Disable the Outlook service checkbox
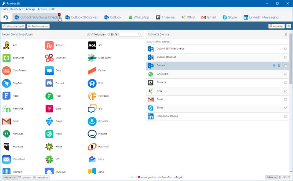The height and width of the screenshot is (181, 293). point(286,66)
